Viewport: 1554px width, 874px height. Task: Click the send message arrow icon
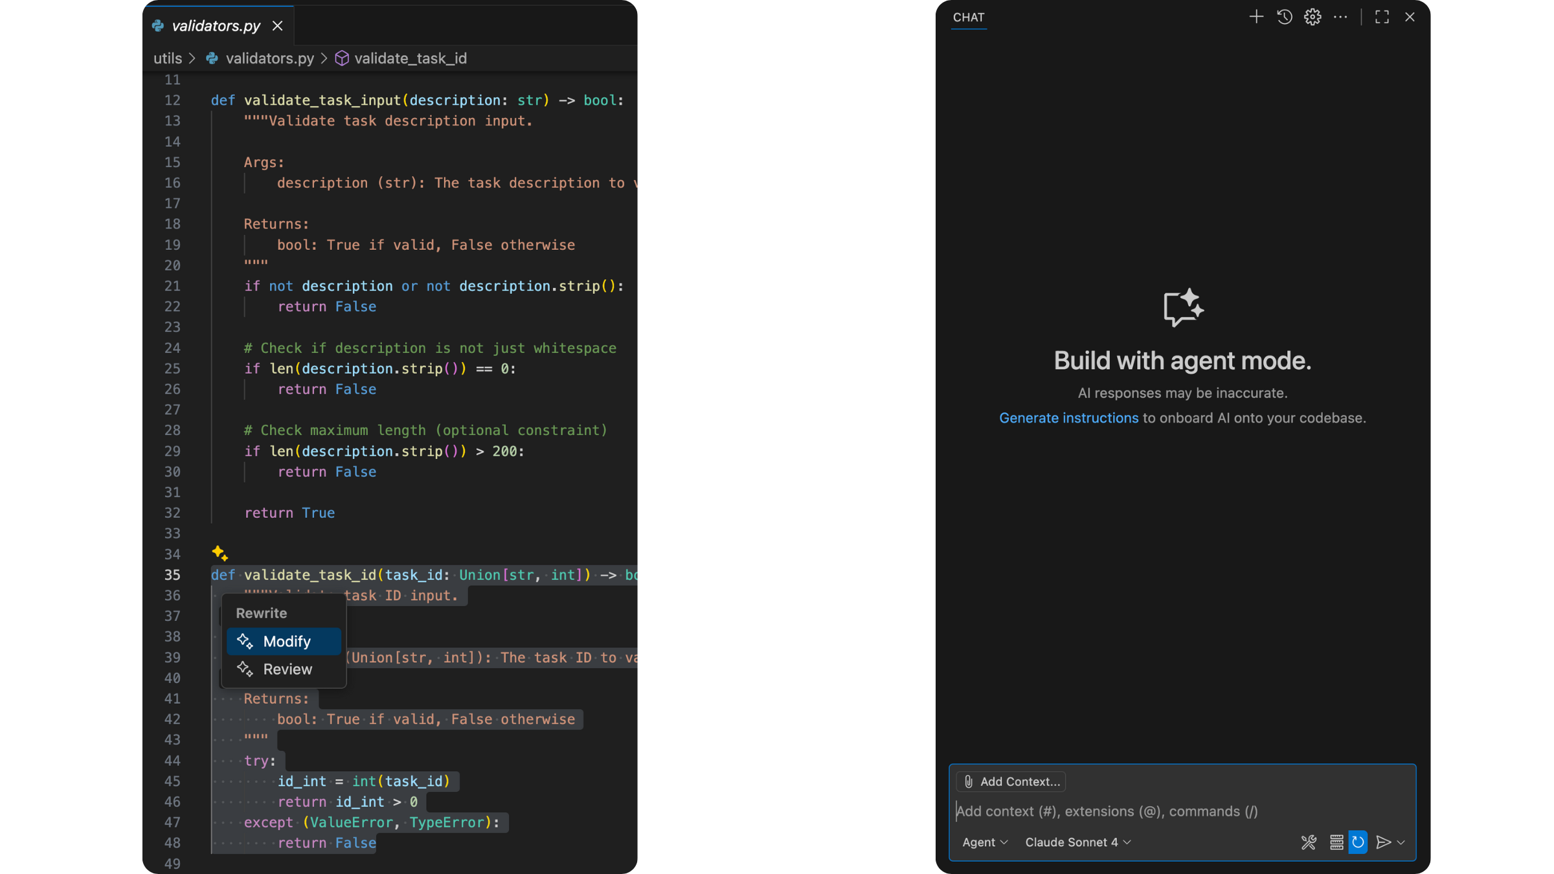pos(1382,842)
